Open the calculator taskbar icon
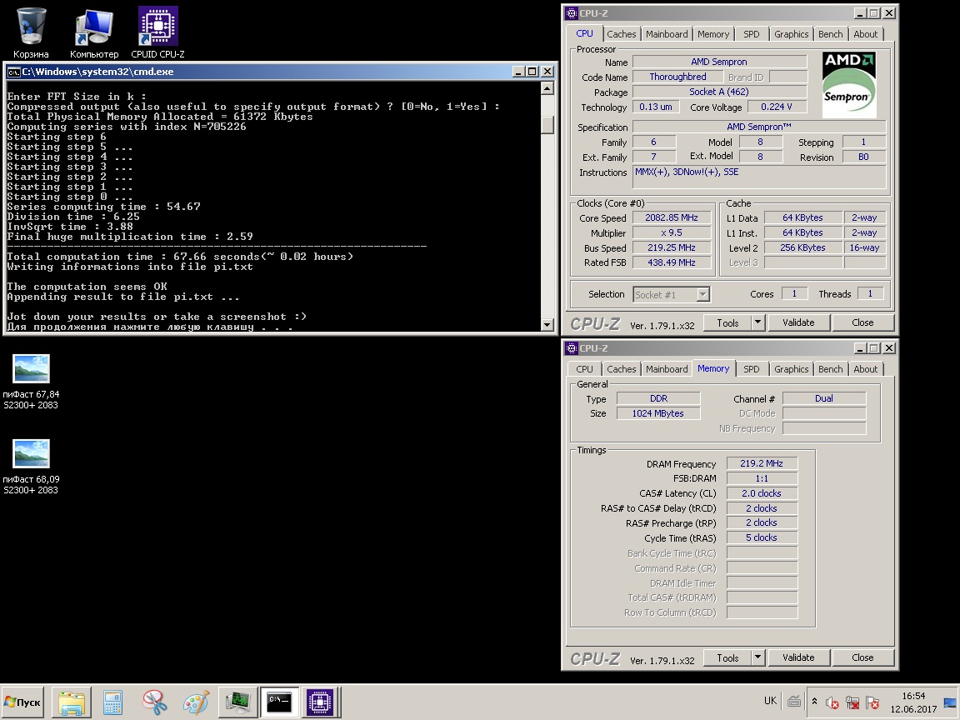Screen dimensions: 960x720 [112, 702]
